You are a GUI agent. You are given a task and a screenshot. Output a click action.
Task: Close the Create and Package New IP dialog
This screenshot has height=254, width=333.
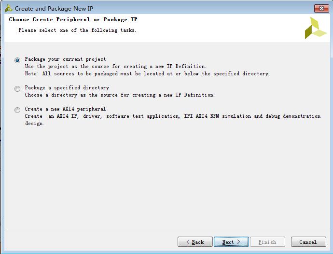(x=321, y=8)
